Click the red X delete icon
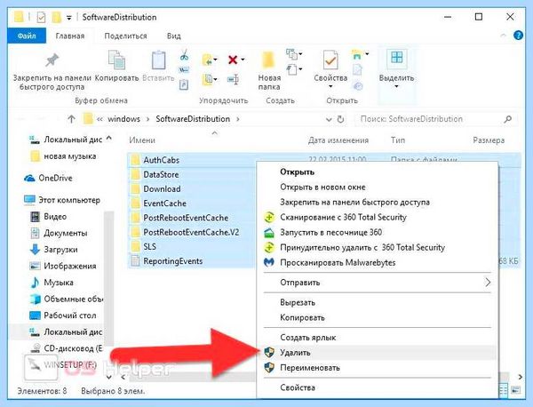Image resolution: width=533 pixels, height=407 pixels. [x=233, y=60]
